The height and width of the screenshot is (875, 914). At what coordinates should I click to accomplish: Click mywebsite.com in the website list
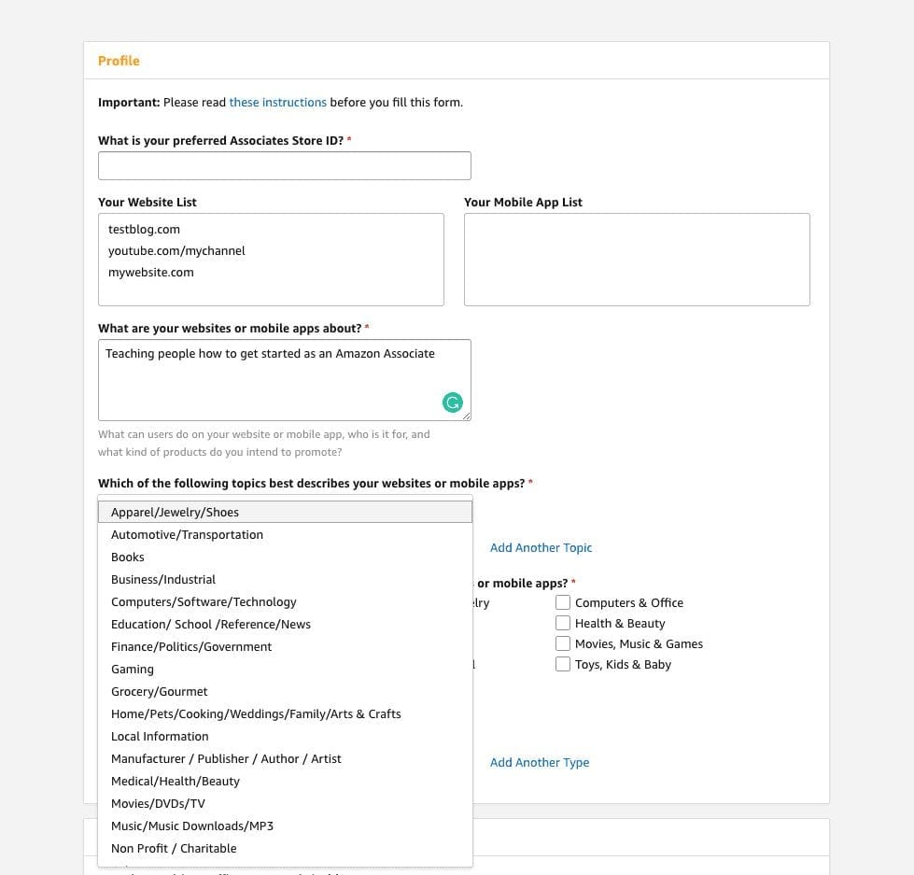[151, 273]
